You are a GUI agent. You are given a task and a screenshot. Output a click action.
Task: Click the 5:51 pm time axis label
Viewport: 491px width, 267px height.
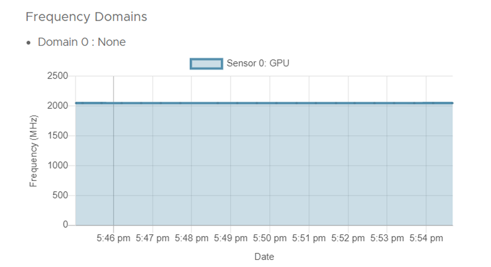309,238
